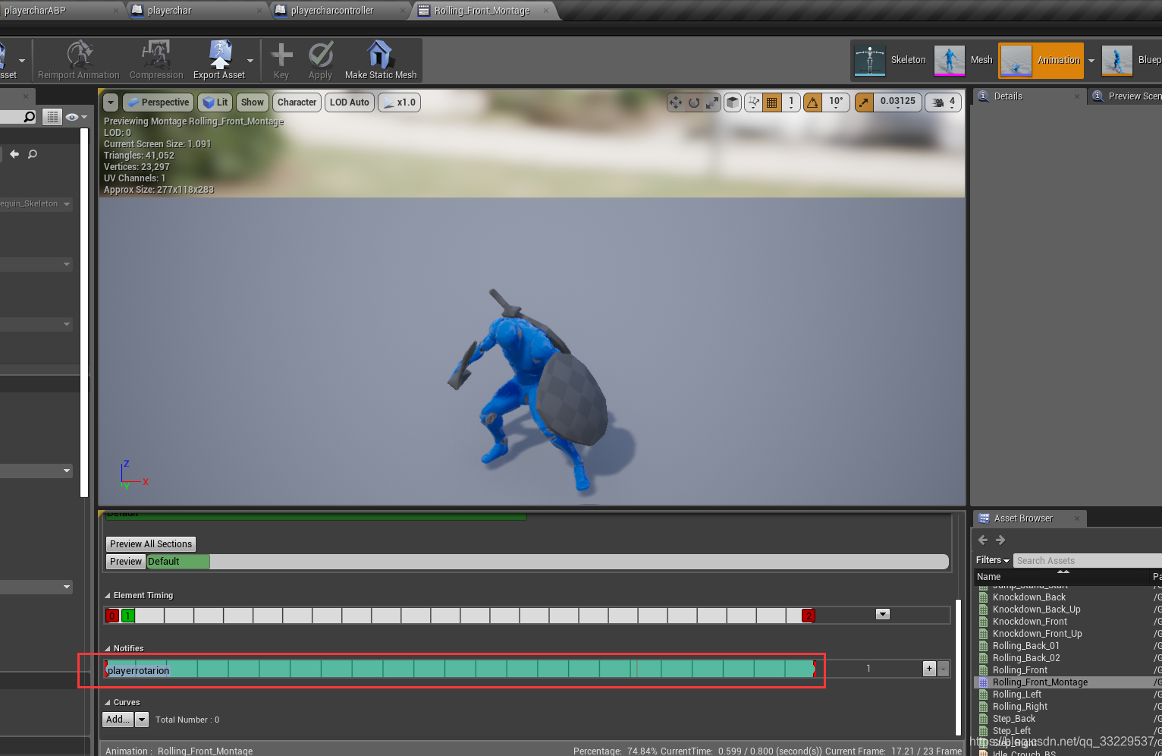The height and width of the screenshot is (756, 1162).
Task: Click left-arrow use selected asset icon
Action: tap(14, 154)
